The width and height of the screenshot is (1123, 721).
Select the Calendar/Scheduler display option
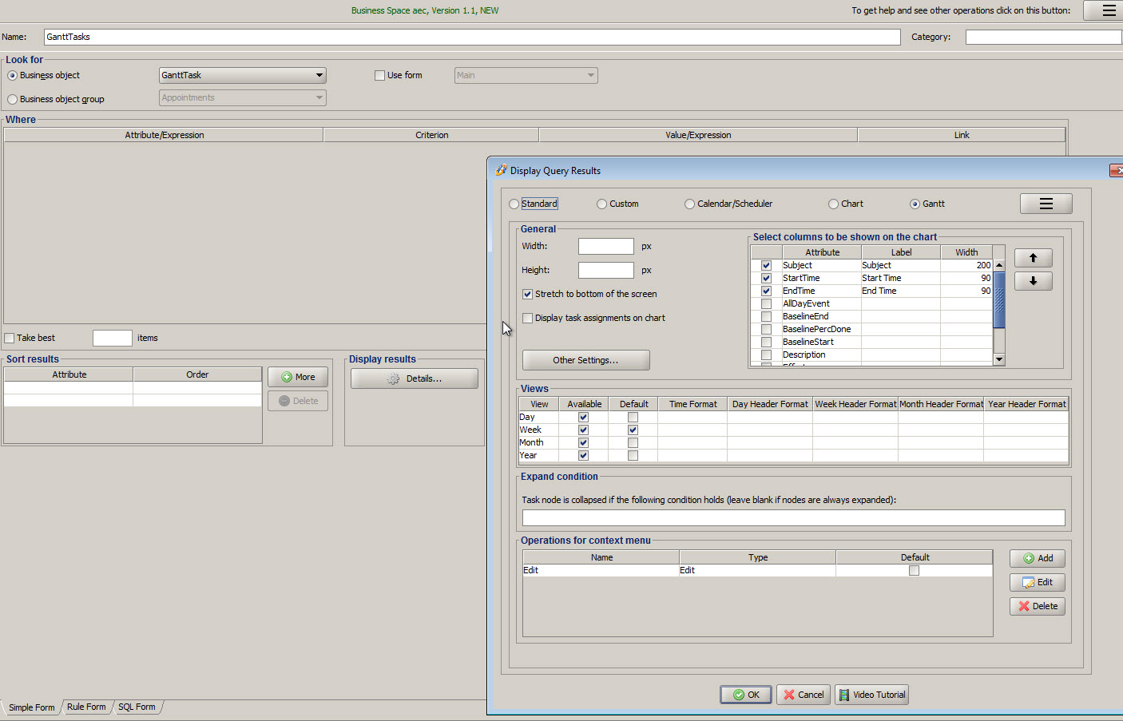pyautogui.click(x=689, y=204)
